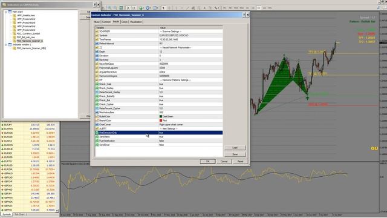The width and height of the screenshot is (387, 218).
Task: Click the Check_Cypher parameter name
Action: [106, 104]
